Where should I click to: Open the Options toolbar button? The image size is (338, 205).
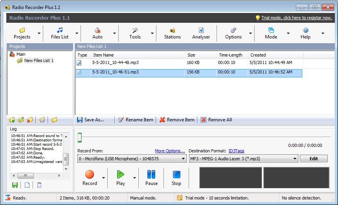(x=233, y=33)
